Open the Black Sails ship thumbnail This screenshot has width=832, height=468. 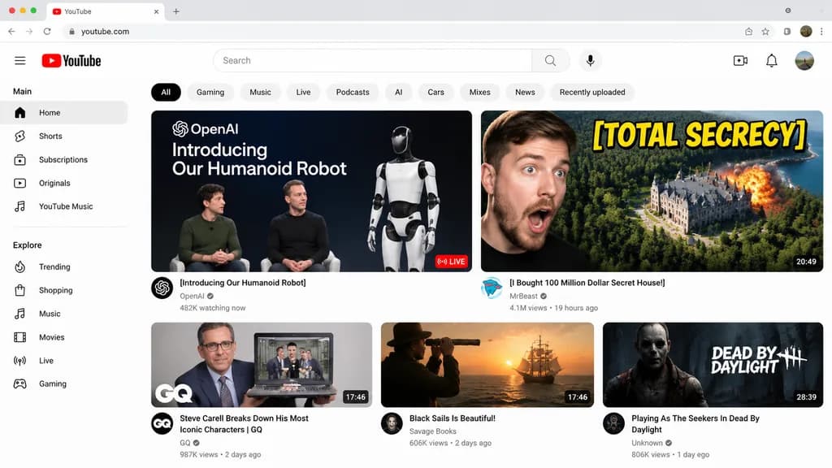tap(487, 365)
